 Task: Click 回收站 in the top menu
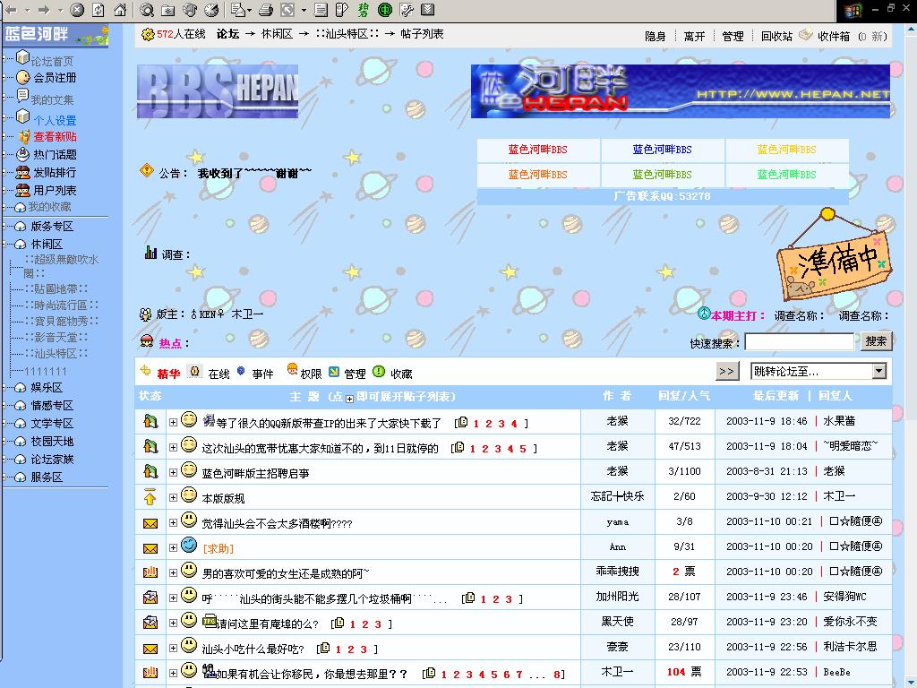click(776, 36)
